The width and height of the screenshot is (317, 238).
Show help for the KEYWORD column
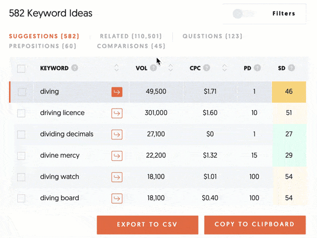(x=75, y=68)
